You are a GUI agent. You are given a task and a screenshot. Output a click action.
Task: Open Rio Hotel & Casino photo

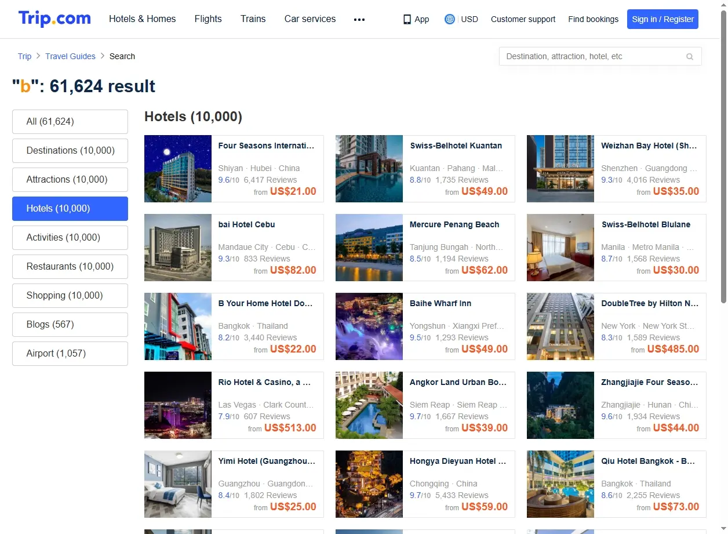[178, 405]
